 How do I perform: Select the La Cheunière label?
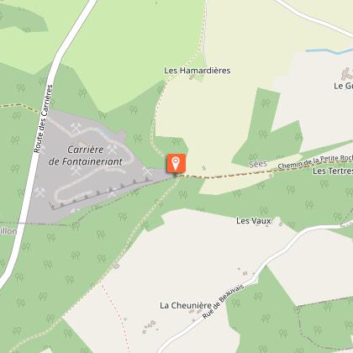tap(186, 305)
